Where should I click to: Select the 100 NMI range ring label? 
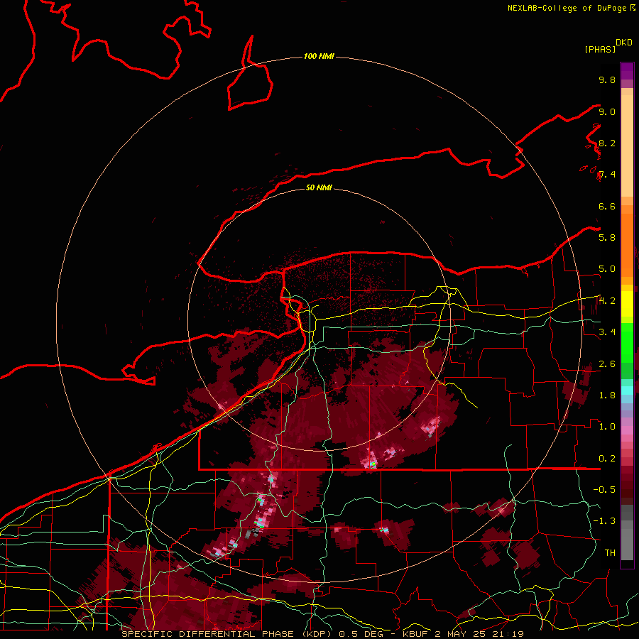click(319, 56)
